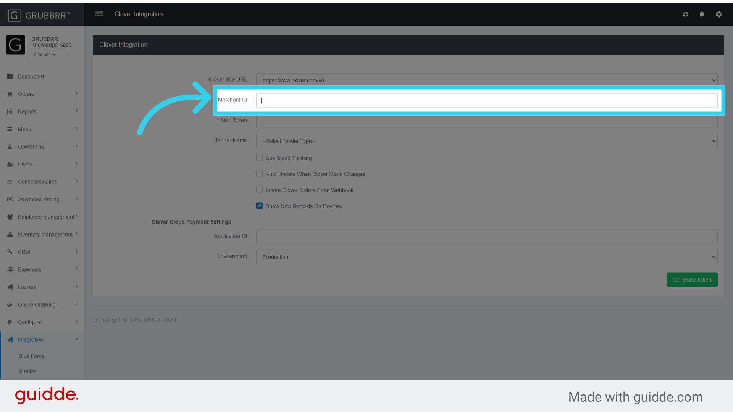The image size is (733, 412).
Task: Check Auto Update When Clover Menu Changes
Action: pyautogui.click(x=260, y=174)
